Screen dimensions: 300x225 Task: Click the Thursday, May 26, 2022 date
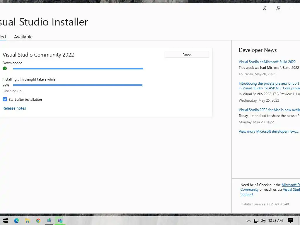[257, 74]
